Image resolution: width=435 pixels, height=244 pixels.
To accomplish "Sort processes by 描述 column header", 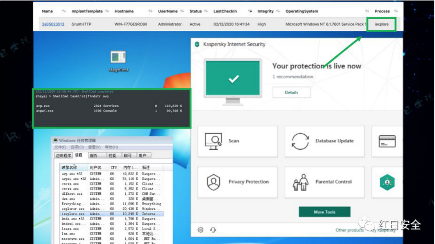I will [152, 168].
